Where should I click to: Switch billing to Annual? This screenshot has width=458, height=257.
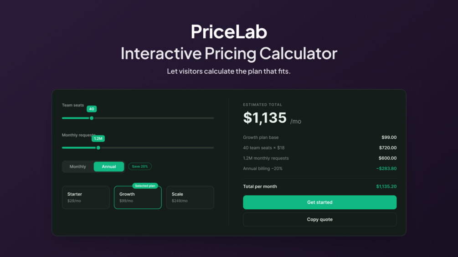(x=108, y=166)
